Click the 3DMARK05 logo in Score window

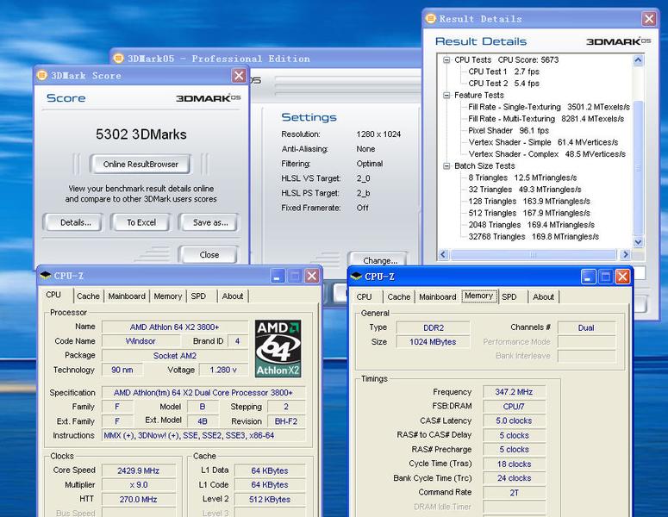(x=209, y=98)
